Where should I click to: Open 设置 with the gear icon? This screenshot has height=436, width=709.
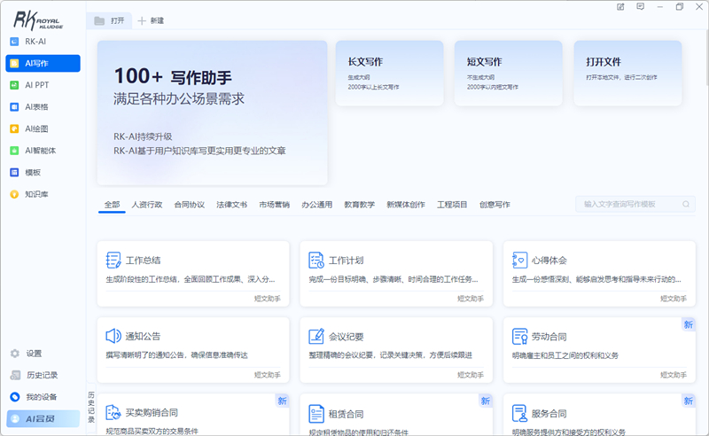click(x=26, y=354)
